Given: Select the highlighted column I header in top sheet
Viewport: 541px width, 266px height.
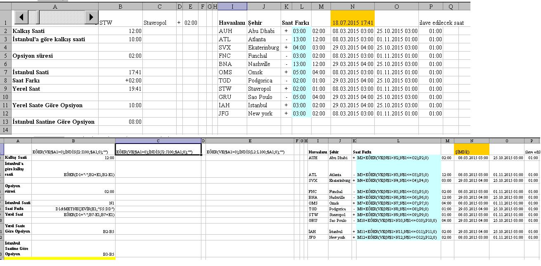Looking at the screenshot, I should coord(232,6).
